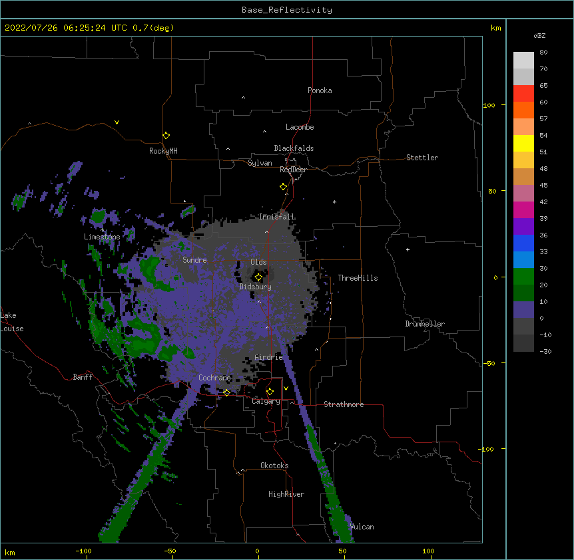Pick the slate purple swatch between 10 and 0 dBZ
This screenshot has height=560, width=574.
523,310
